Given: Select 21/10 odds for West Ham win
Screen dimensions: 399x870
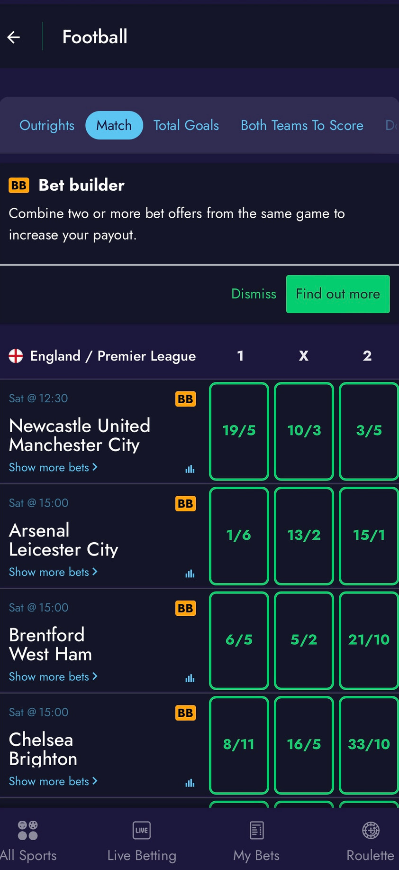Looking at the screenshot, I should click(x=369, y=640).
